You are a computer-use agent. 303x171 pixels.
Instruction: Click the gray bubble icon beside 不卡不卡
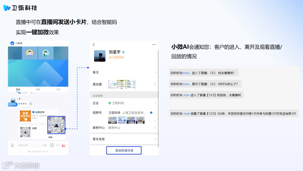click(31, 104)
